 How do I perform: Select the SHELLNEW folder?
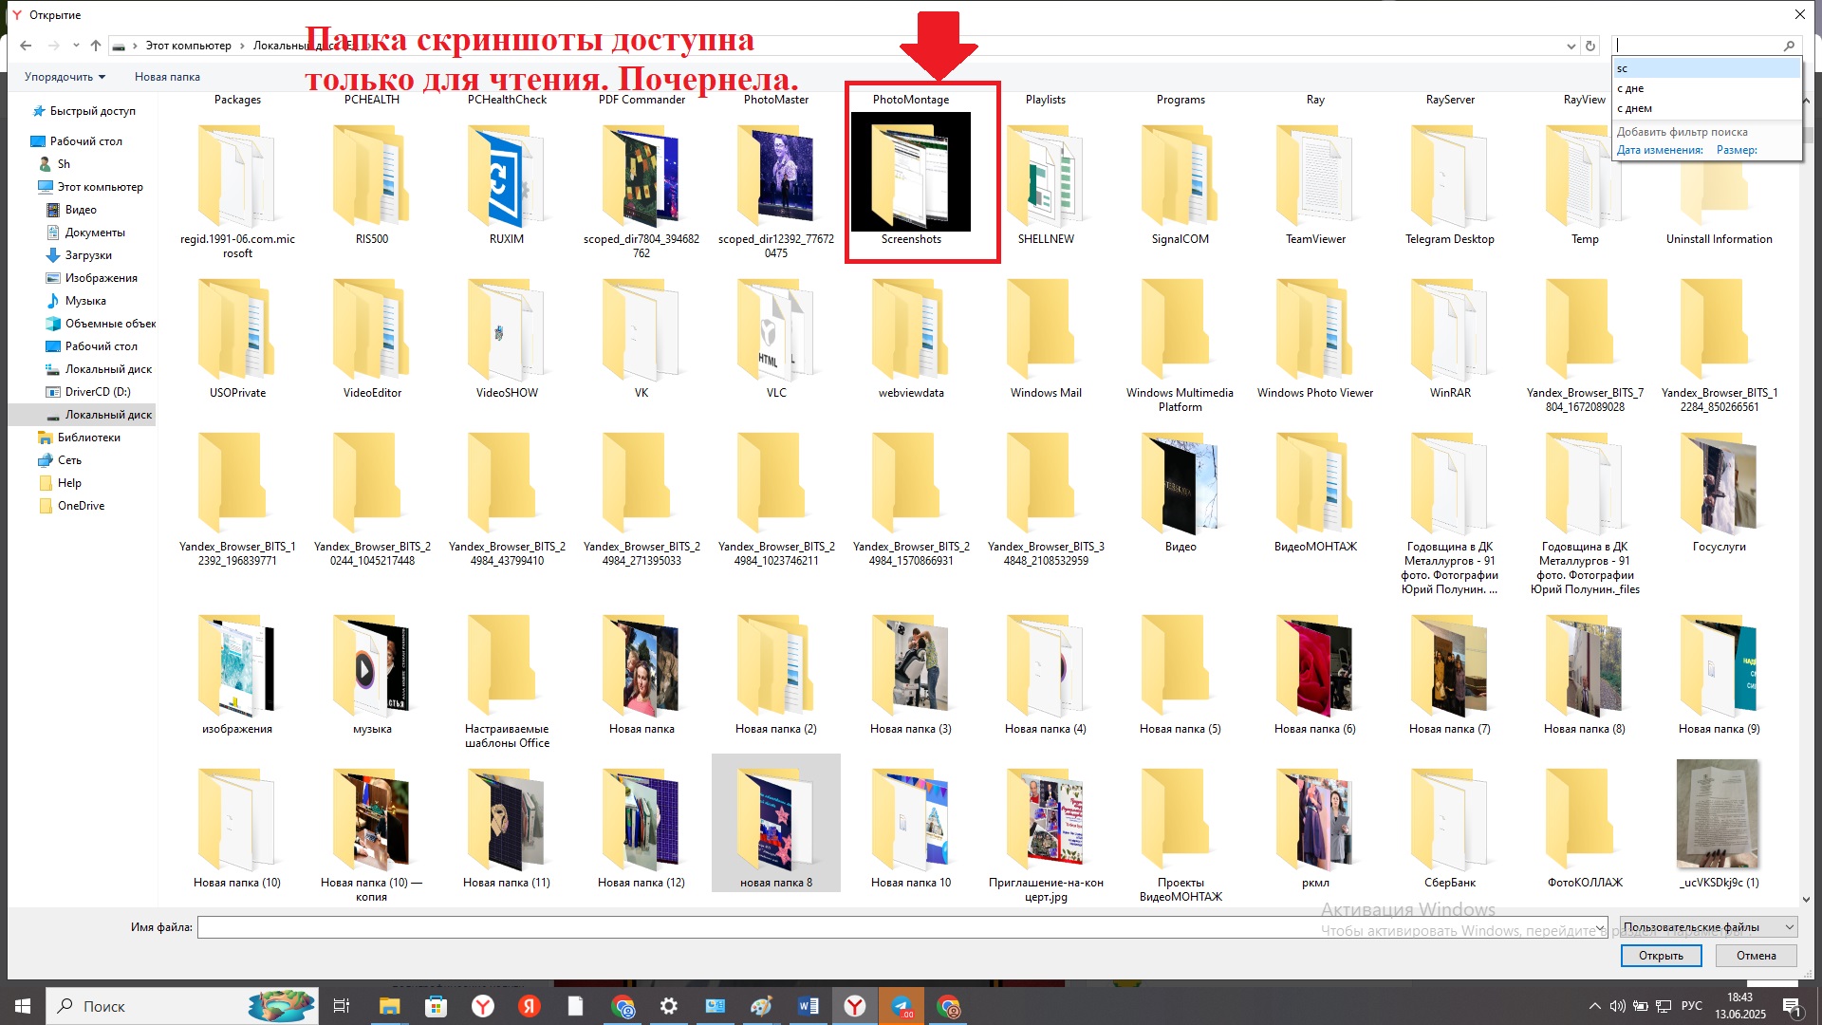(x=1046, y=186)
